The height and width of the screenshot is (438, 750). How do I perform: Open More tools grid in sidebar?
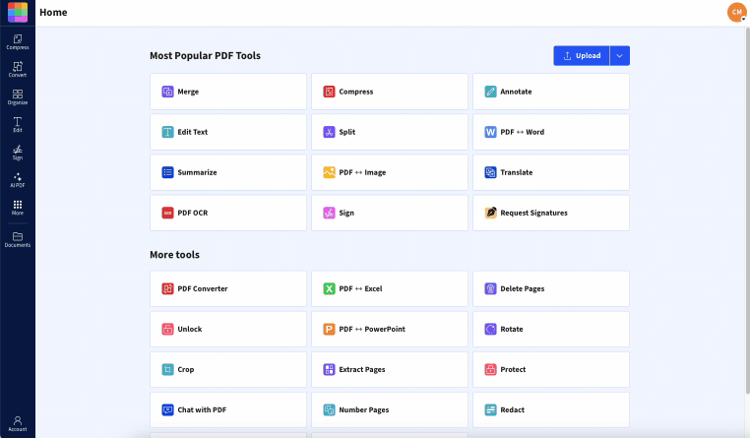(x=18, y=208)
